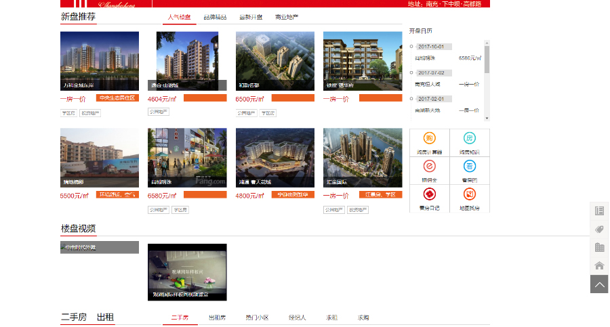Open the 山语城 property thumbnail
This screenshot has height=327, width=610.
click(187, 61)
